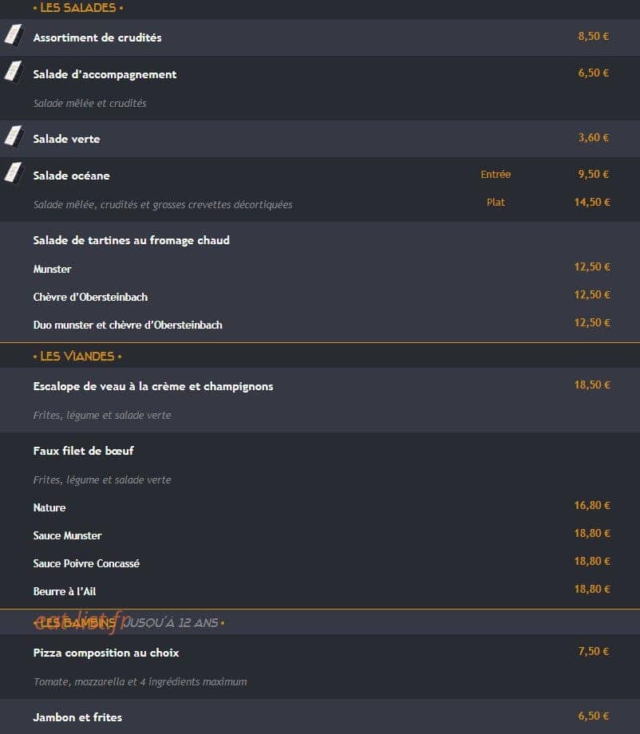Choose the Sauce Poivre Concassé option

pyautogui.click(x=86, y=563)
